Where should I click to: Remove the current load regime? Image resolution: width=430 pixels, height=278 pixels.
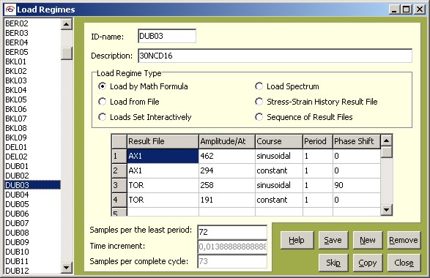(x=404, y=240)
